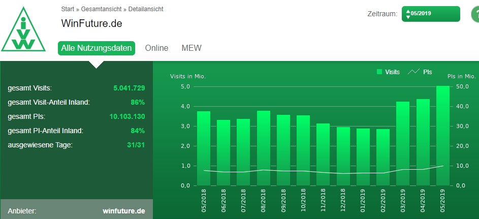Switch to the Online tab
This screenshot has width=479, height=219.
click(157, 48)
